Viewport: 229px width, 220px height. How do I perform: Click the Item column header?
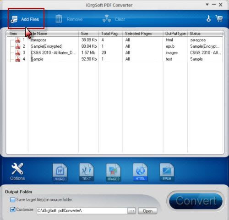17,34
